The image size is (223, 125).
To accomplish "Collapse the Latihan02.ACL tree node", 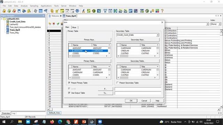I will 1,19.
